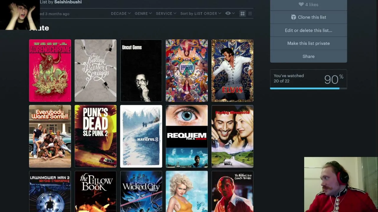Switch to detailed list view layout
This screenshot has height=212, width=378.
[x=250, y=14]
